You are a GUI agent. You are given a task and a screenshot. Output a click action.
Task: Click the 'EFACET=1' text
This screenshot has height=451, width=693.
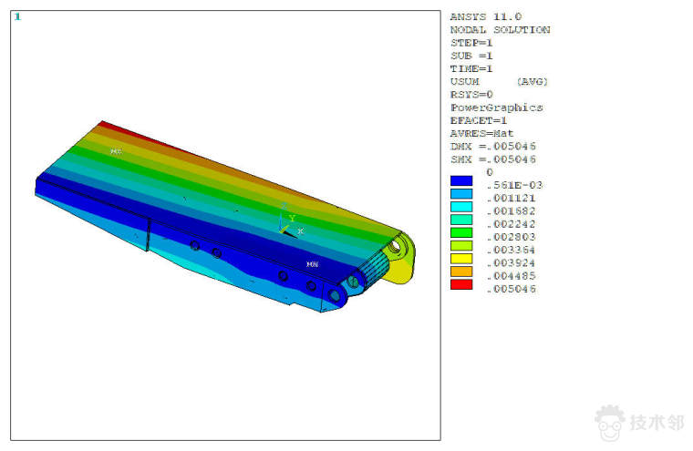tap(478, 120)
